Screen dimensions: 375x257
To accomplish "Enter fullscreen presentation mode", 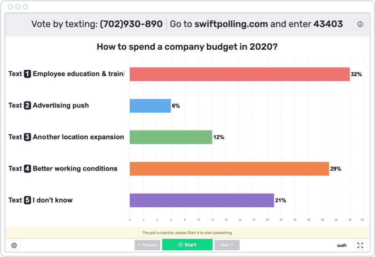I will pyautogui.click(x=360, y=245).
